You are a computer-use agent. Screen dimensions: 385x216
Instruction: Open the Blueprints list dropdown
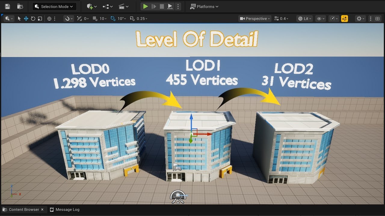[107, 6]
